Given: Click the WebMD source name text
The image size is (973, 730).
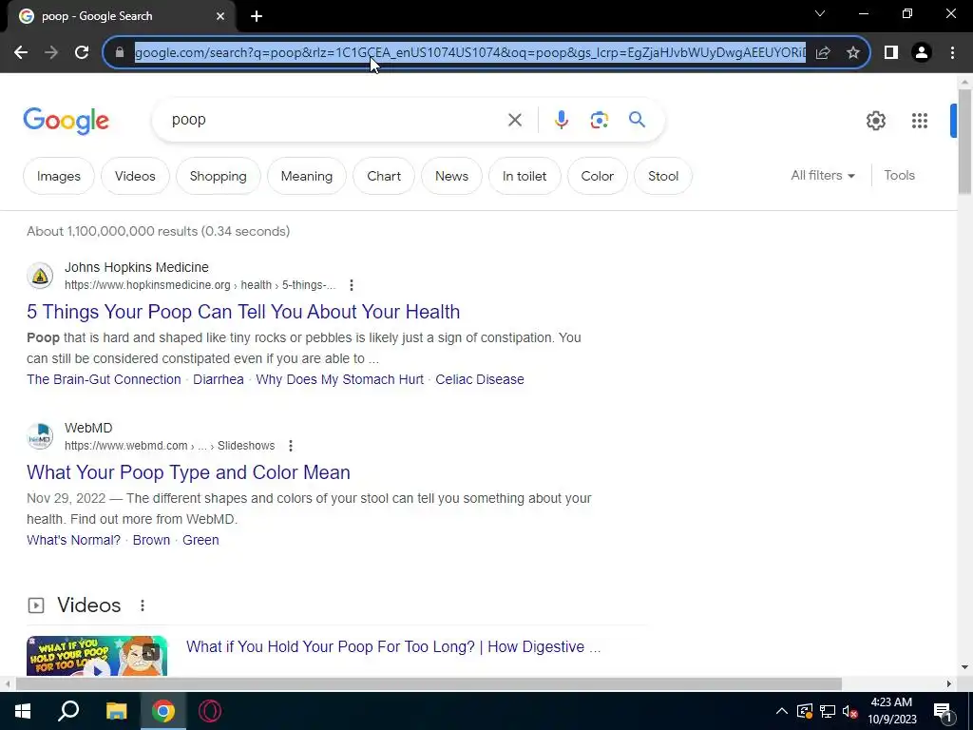Looking at the screenshot, I should point(88,428).
